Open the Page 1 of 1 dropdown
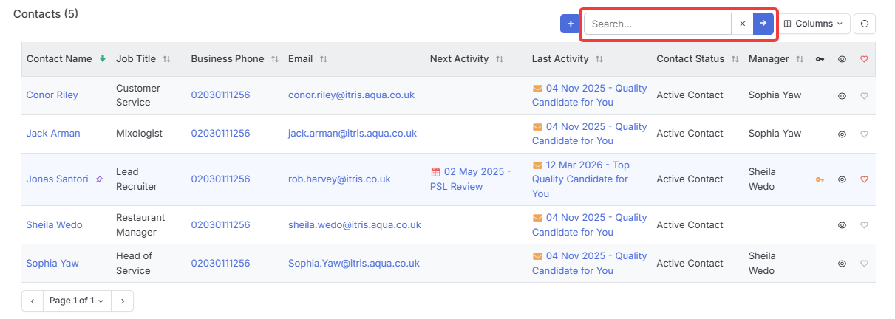895x319 pixels. (77, 301)
